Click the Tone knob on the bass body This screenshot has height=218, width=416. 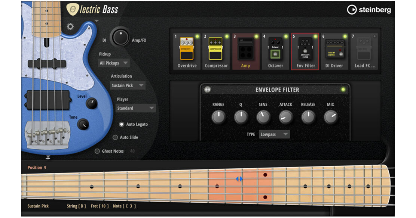[x=83, y=124]
